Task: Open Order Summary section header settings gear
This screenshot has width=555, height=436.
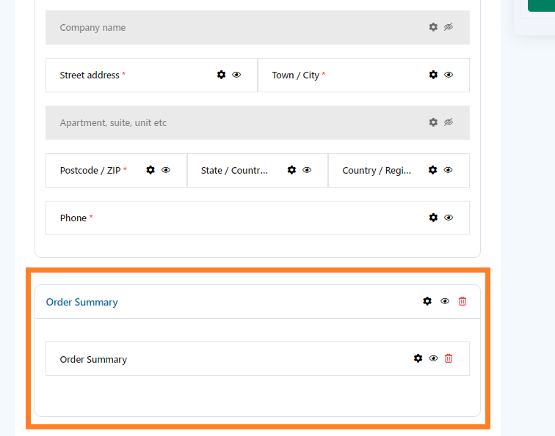Action: point(427,301)
